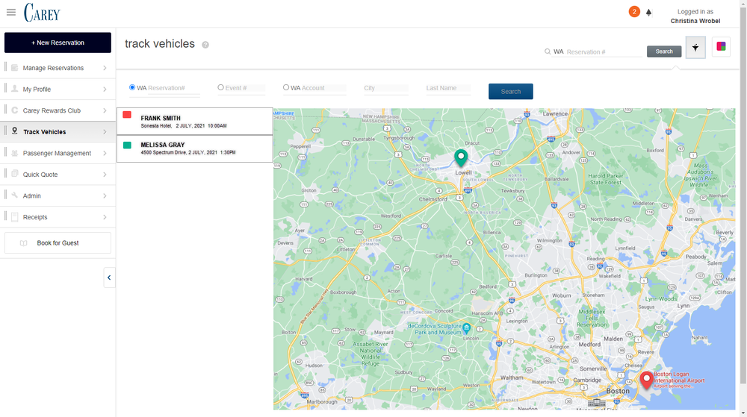Screen dimensions: 747x417
Task: Click the bell alert icon in header
Action: tap(648, 13)
